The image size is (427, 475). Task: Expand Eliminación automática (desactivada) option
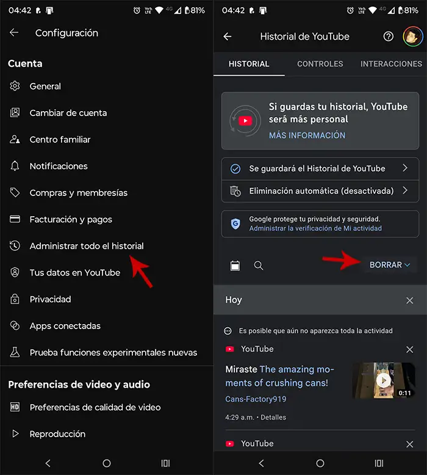[x=320, y=191]
